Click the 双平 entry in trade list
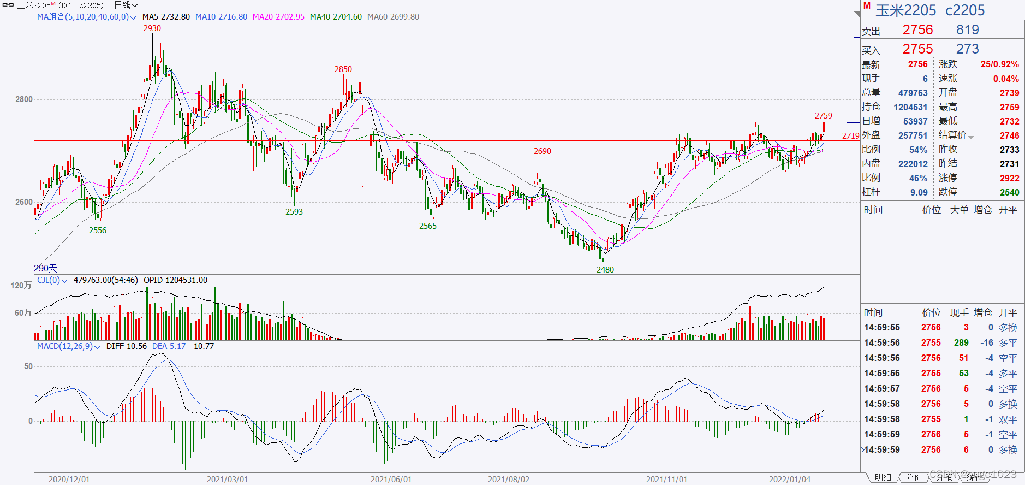1025x485 pixels. pos(1008,419)
